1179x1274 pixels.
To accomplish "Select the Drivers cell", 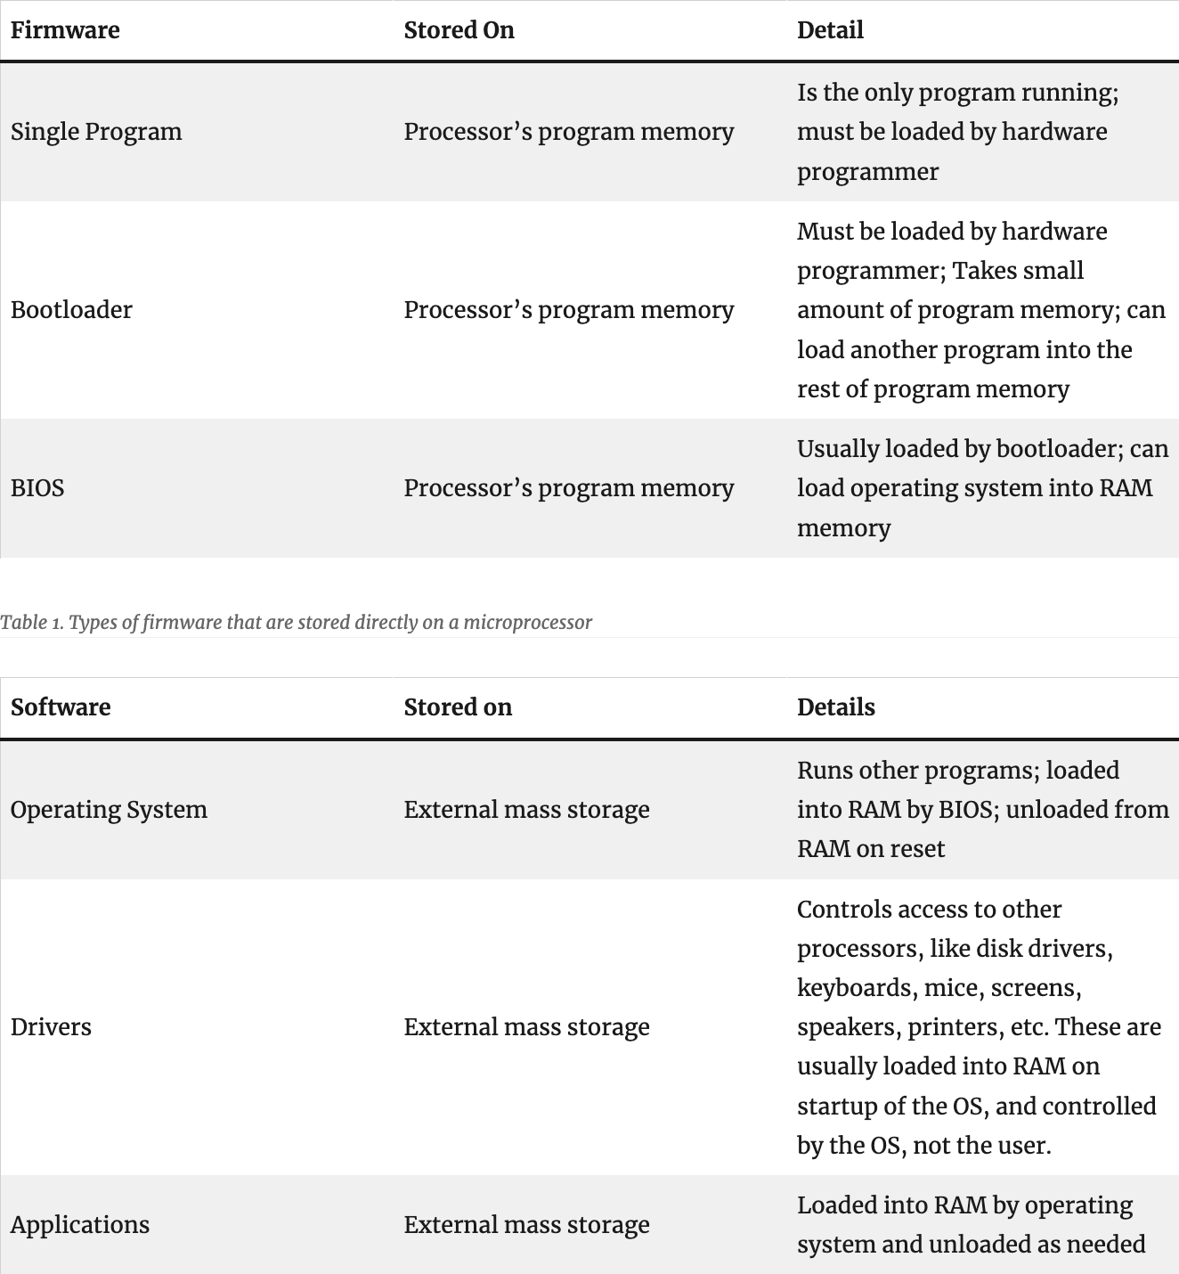I will [51, 1027].
